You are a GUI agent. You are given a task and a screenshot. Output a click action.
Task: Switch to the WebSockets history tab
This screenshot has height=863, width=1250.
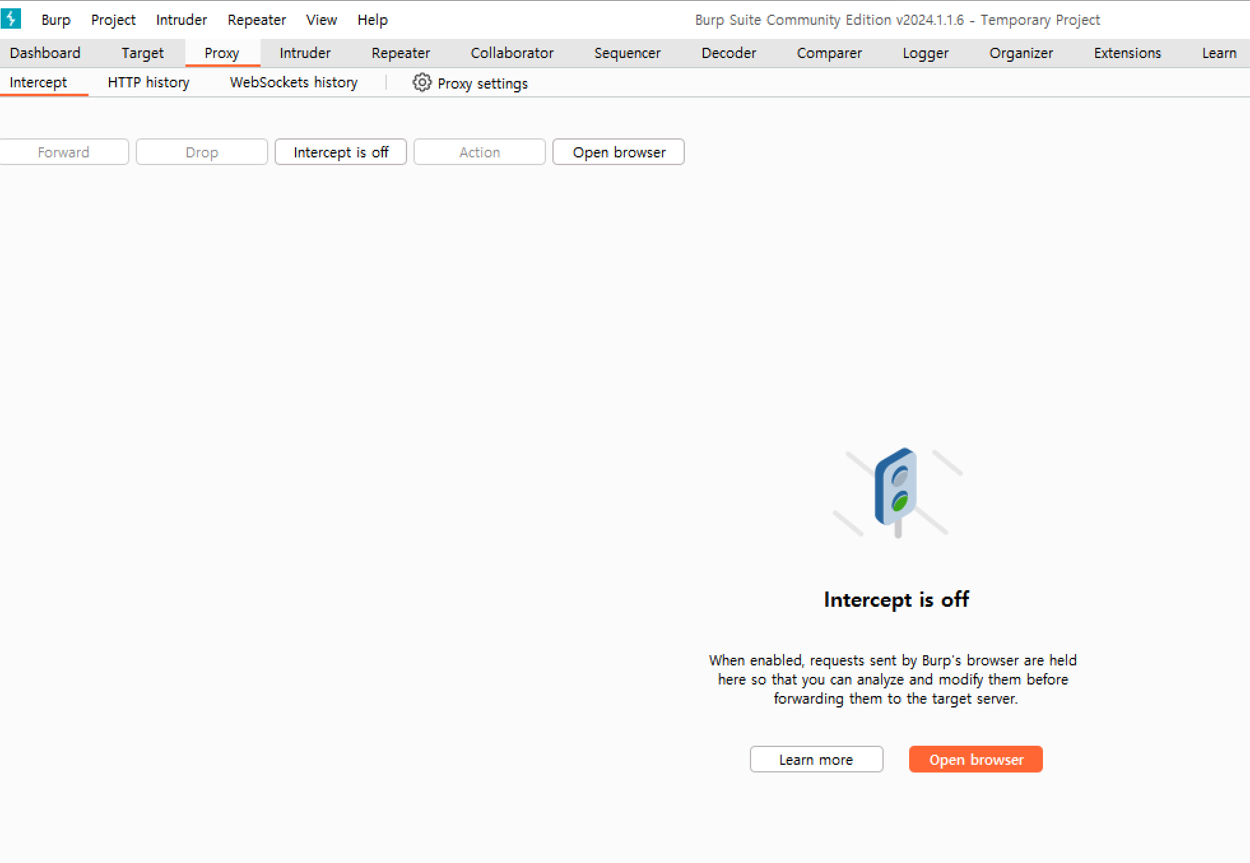pyautogui.click(x=293, y=83)
